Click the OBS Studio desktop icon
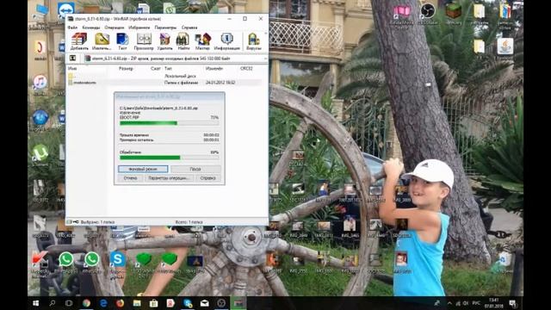The width and height of the screenshot is (551, 310). (427, 13)
